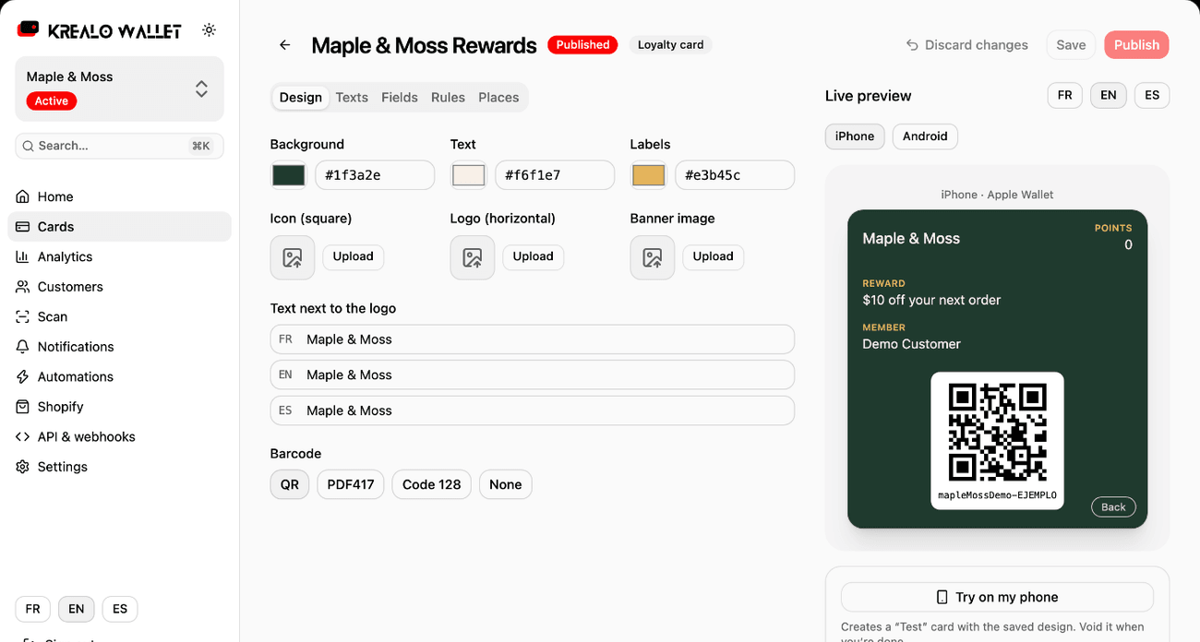The image size is (1200, 642).
Task: Click the Text hex field #f6f1e7
Action: 555,175
